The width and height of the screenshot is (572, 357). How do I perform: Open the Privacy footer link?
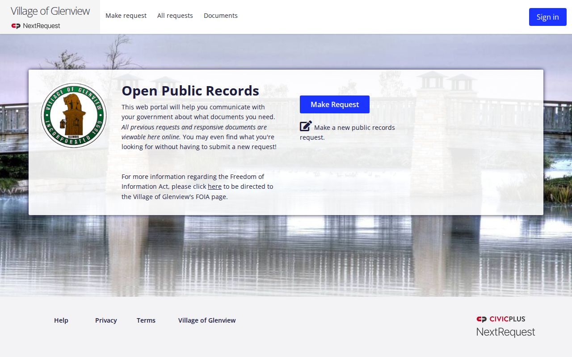(106, 320)
